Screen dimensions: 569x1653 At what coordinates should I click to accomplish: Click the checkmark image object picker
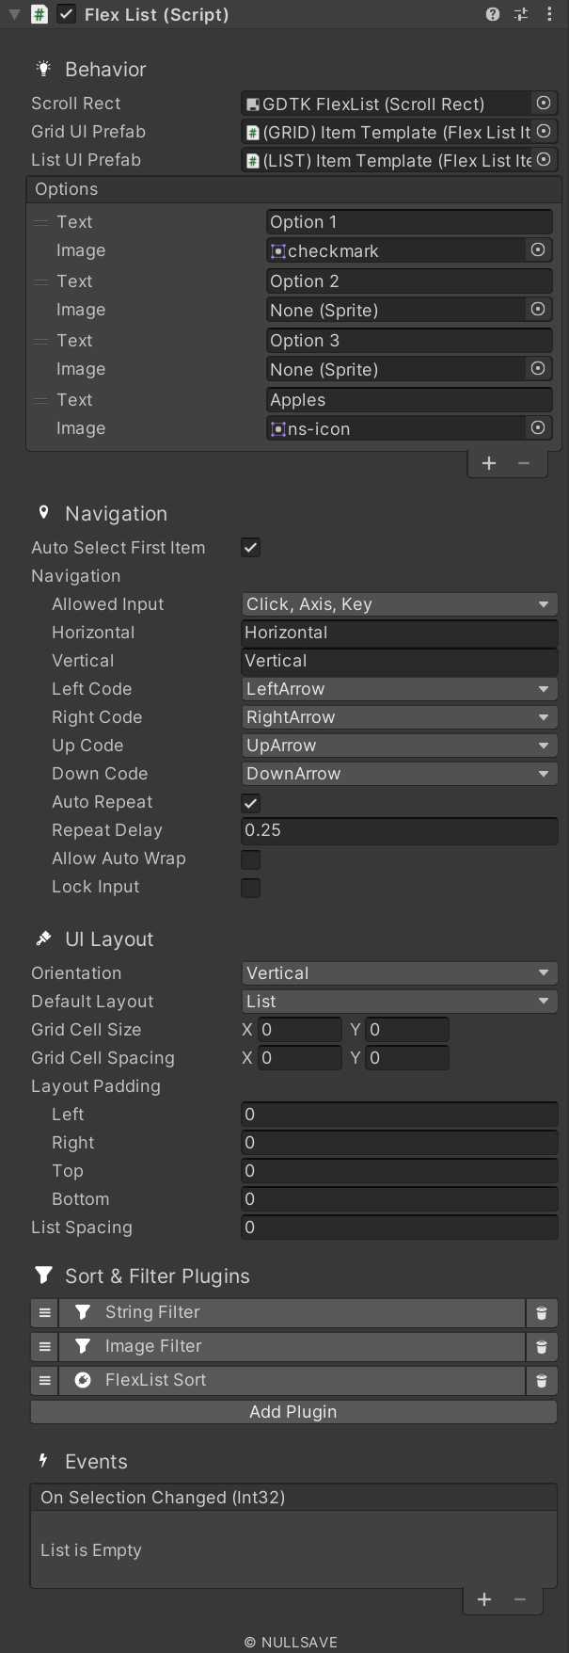coord(538,250)
